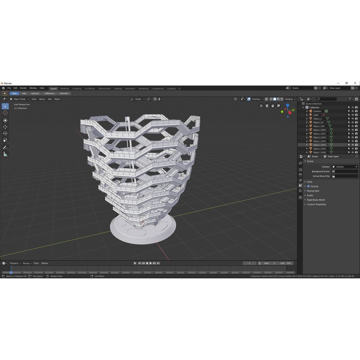360x360 pixels.
Task: Toggle snapping magnet in viewport header
Action: coord(155,99)
